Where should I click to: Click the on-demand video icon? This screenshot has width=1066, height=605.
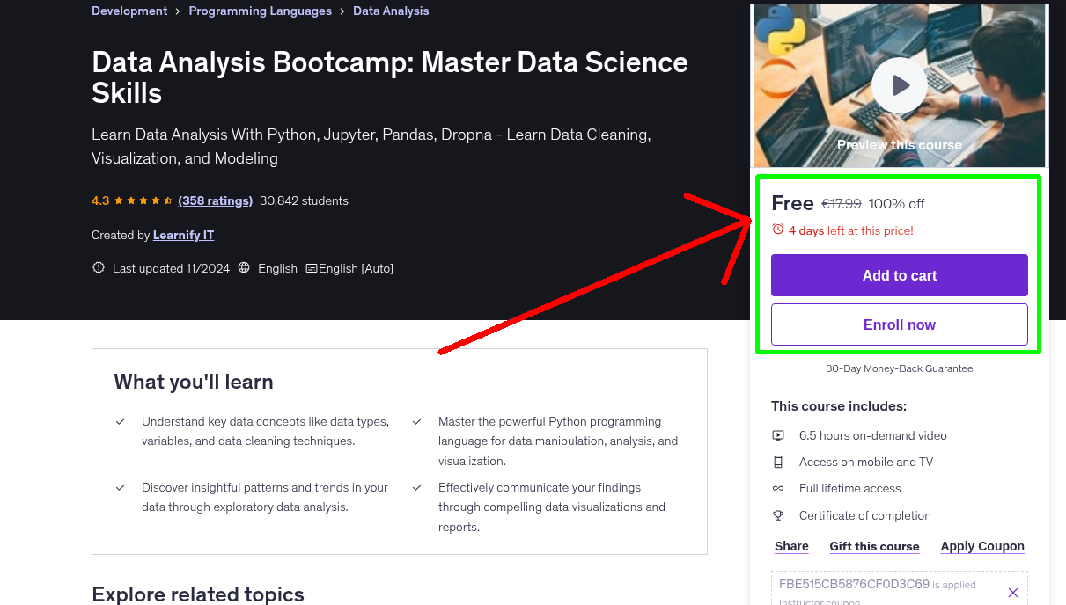pos(778,434)
